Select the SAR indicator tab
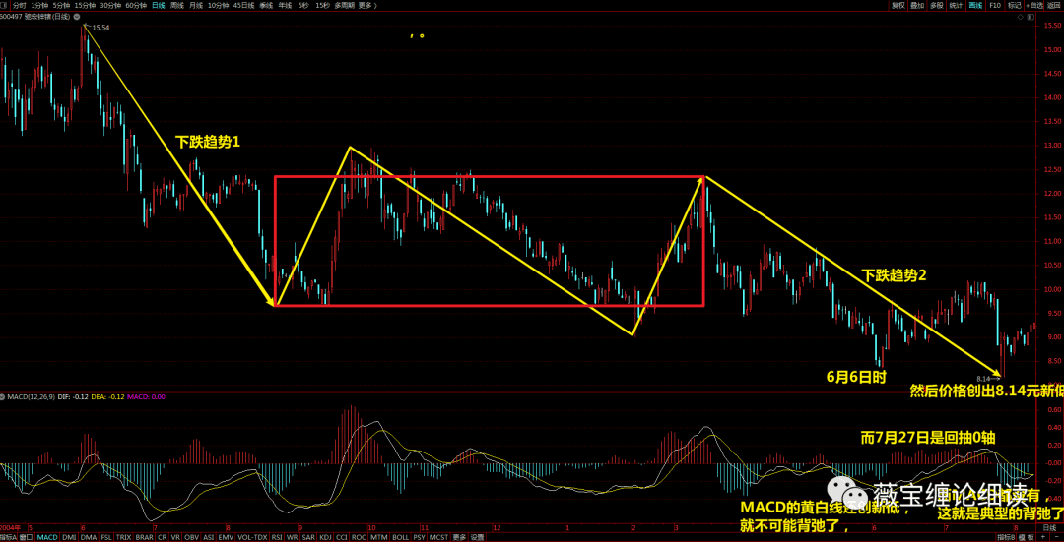This screenshot has height=542, width=1064. coord(308,537)
